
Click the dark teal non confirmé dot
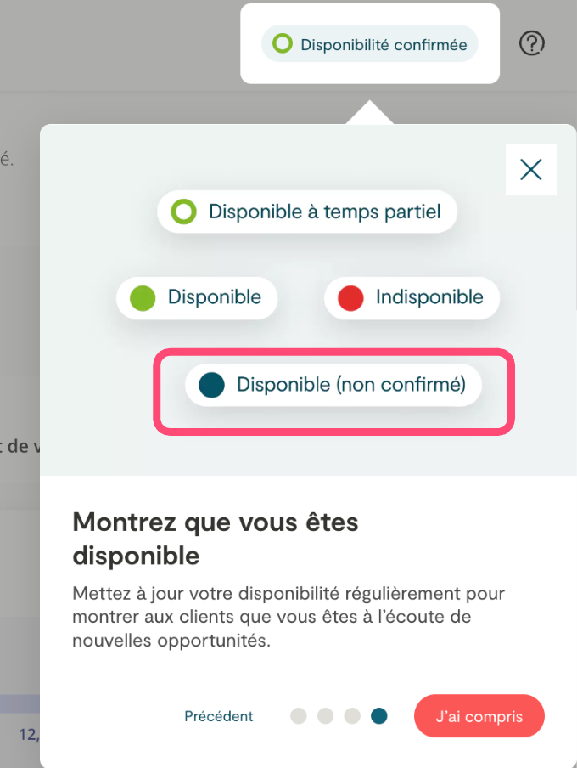click(x=211, y=385)
